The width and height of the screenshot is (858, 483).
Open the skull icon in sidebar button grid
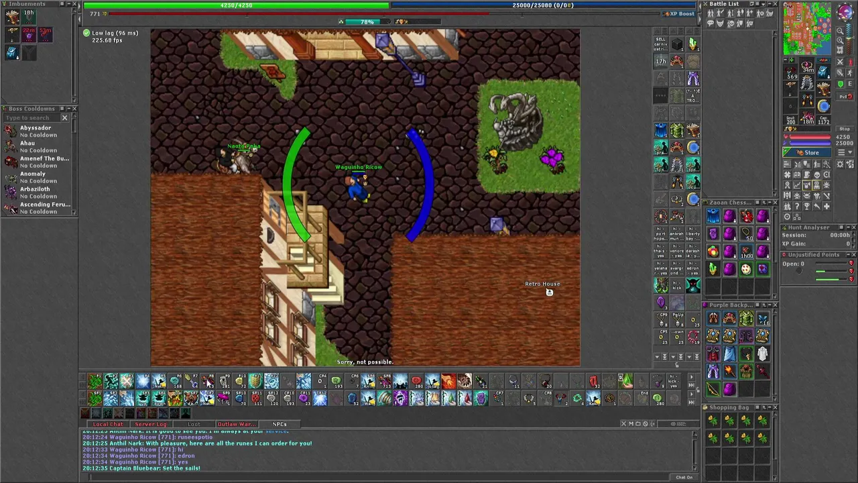817,174
